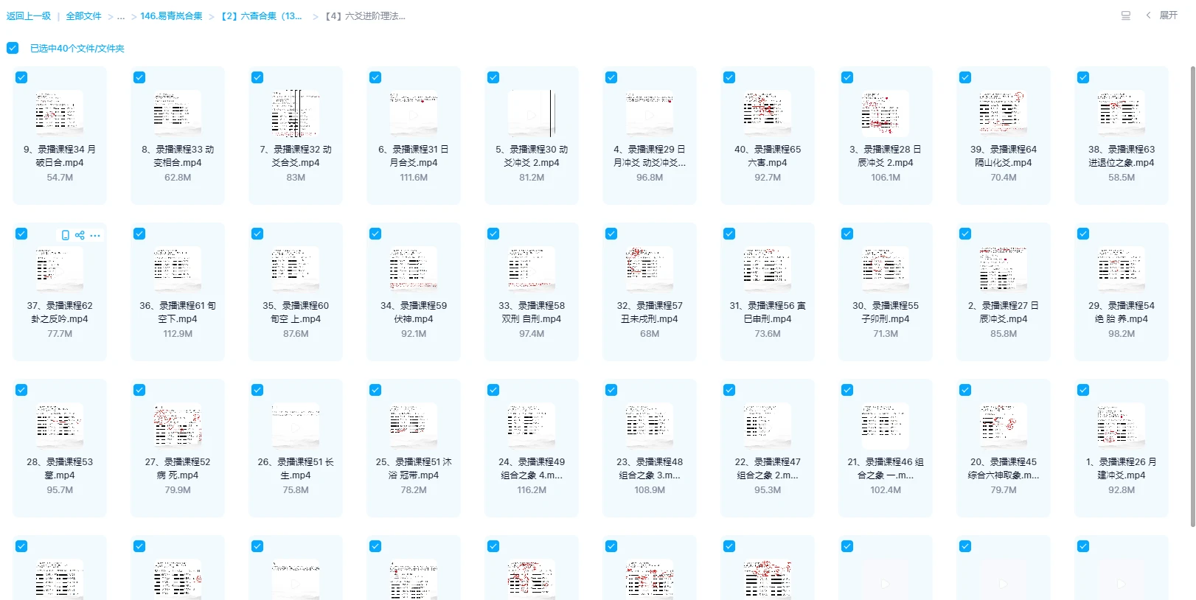Viewport: 1196px width, 600px height.
Task: Uncheck the 录播课程63 进退位之象.mp4 checkbox
Action: [1083, 77]
